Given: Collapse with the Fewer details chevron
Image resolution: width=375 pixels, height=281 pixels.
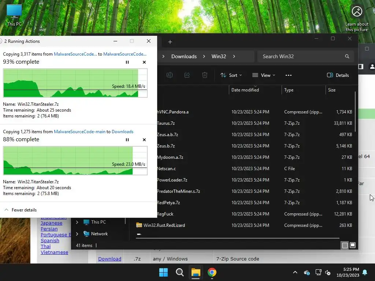Looking at the screenshot, I should click(7, 210).
